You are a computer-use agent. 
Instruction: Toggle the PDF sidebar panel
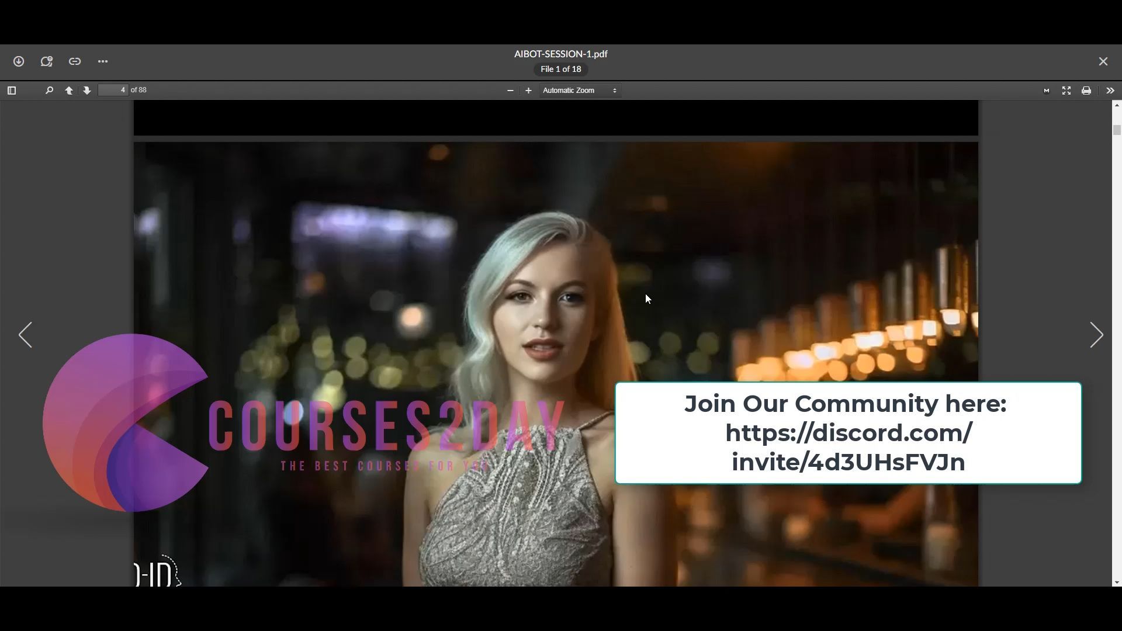pos(12,91)
